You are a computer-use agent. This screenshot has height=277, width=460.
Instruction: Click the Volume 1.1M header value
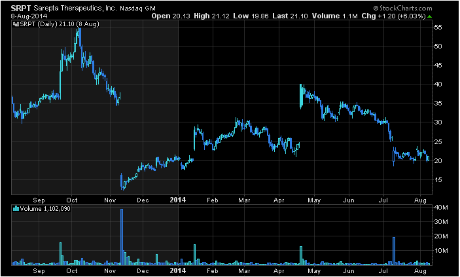(x=335, y=16)
